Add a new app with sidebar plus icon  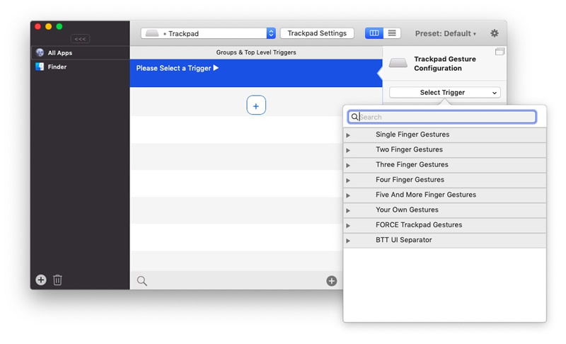(41, 280)
